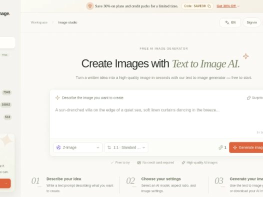Click the FREE tag in sidebar

tap(4, 55)
